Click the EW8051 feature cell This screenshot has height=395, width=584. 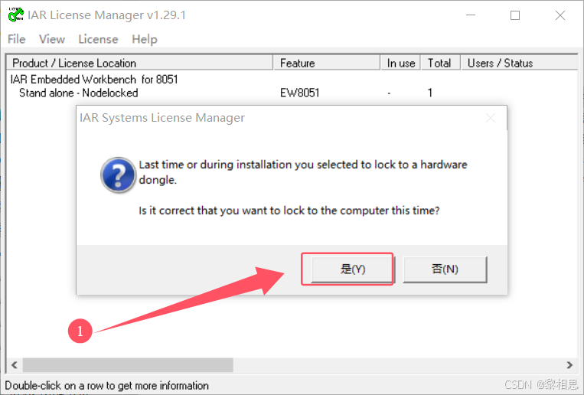tap(300, 93)
